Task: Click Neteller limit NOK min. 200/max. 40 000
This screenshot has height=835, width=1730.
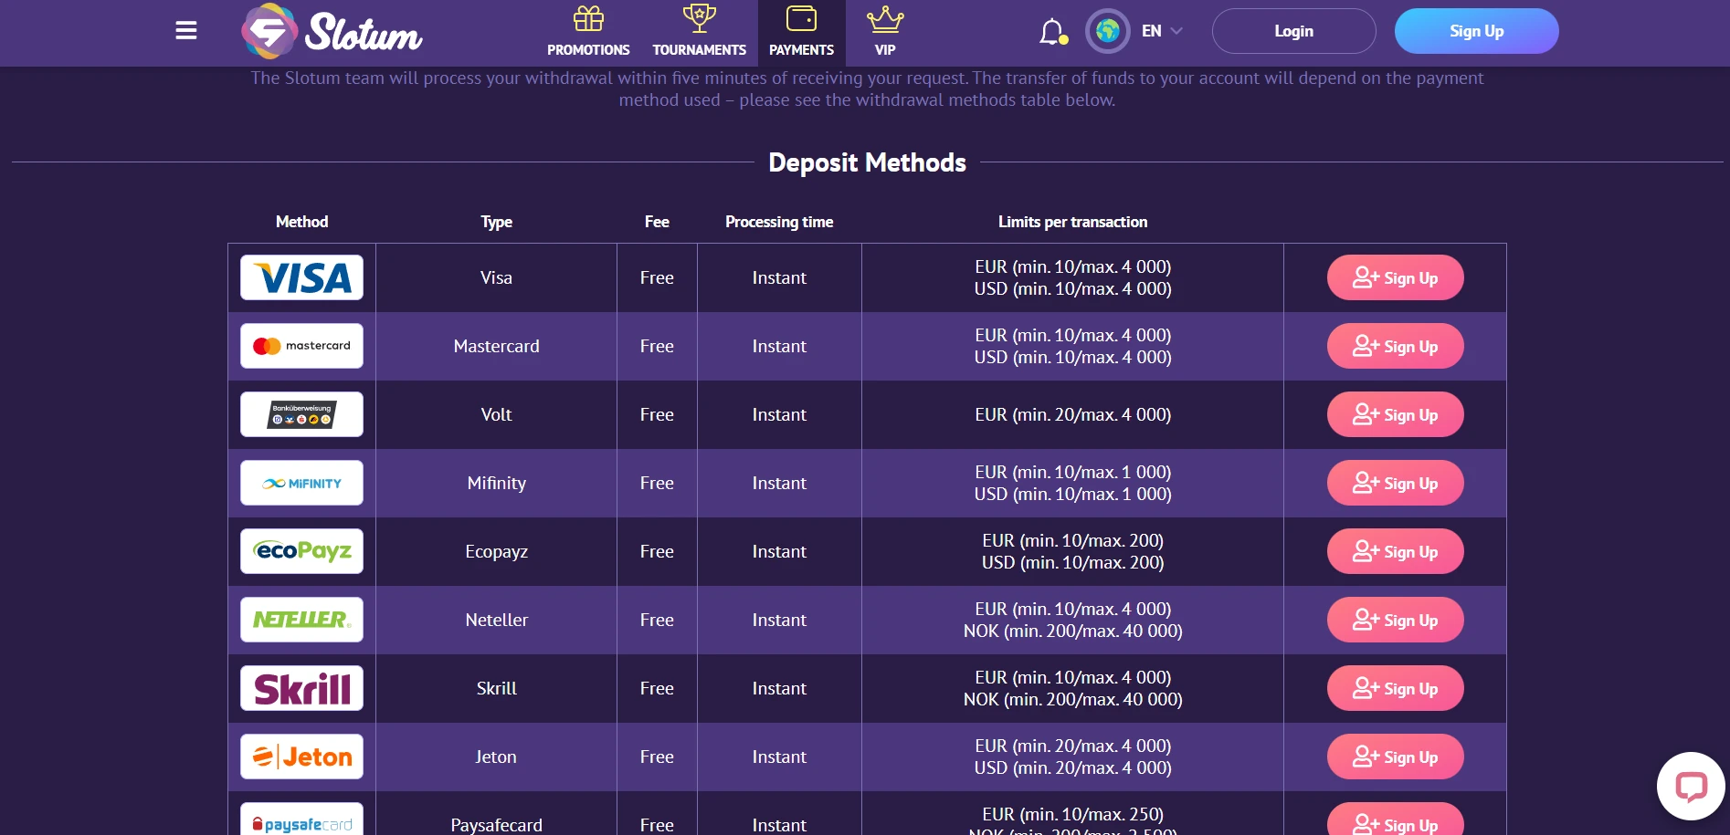Action: coord(1072,631)
